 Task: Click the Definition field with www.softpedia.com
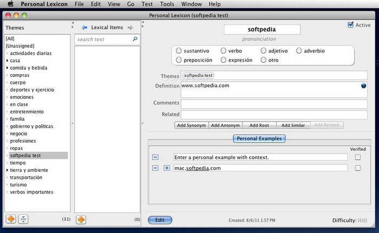[274, 89]
